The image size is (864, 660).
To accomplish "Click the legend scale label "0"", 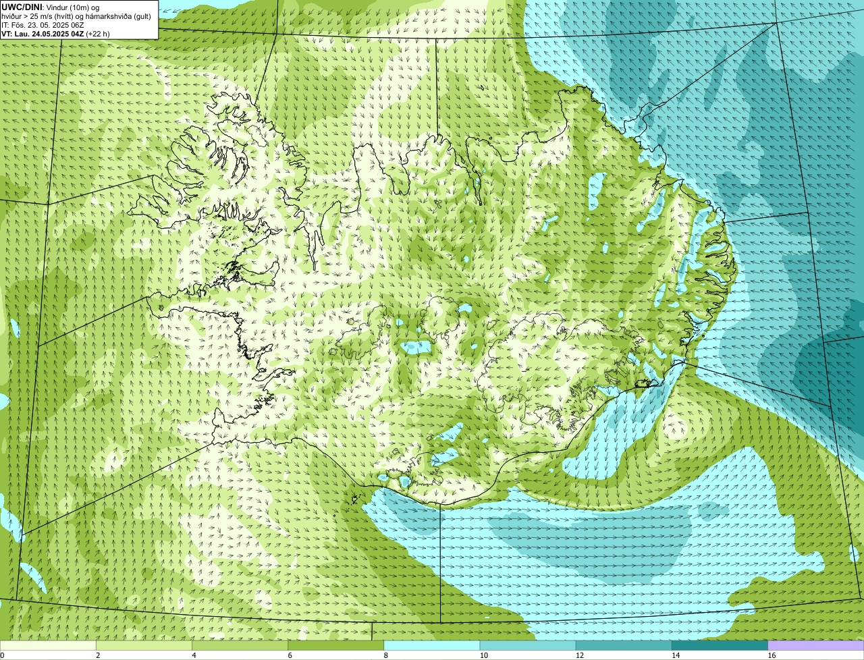I will tap(3, 655).
